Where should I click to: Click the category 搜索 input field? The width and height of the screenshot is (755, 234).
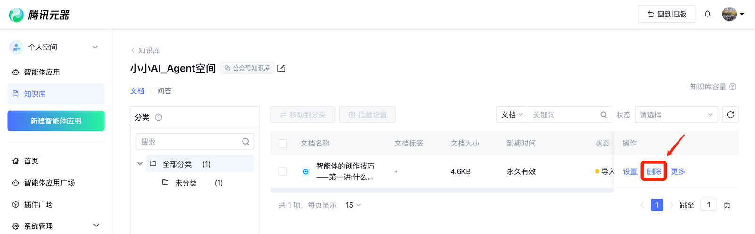[x=190, y=142]
